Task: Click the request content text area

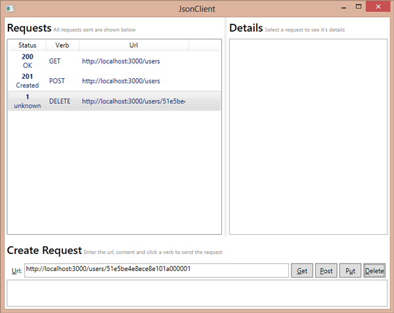Action: 197,293
